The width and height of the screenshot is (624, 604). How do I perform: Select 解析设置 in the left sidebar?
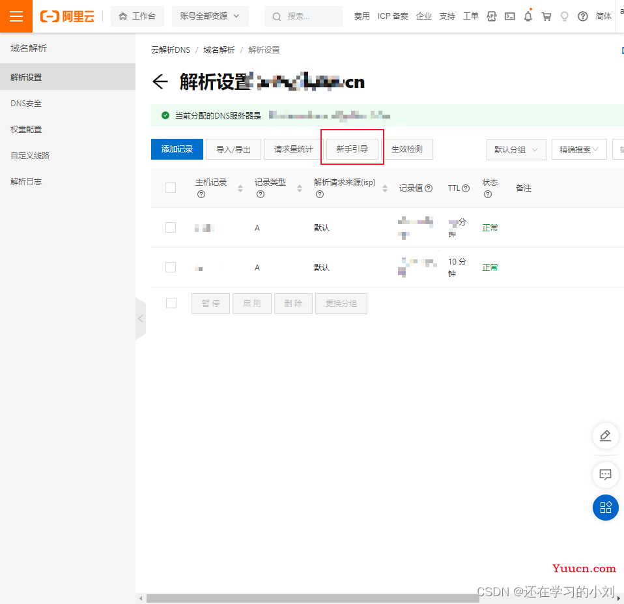click(x=68, y=77)
